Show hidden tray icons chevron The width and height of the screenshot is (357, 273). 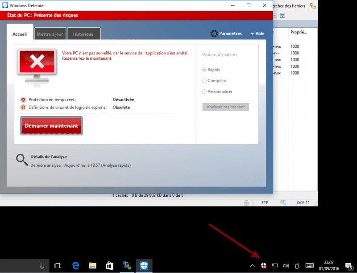252,265
